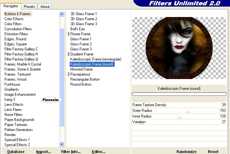Viewport: 230px width, 154px height.
Task: Select Render category
Action: [10, 135]
